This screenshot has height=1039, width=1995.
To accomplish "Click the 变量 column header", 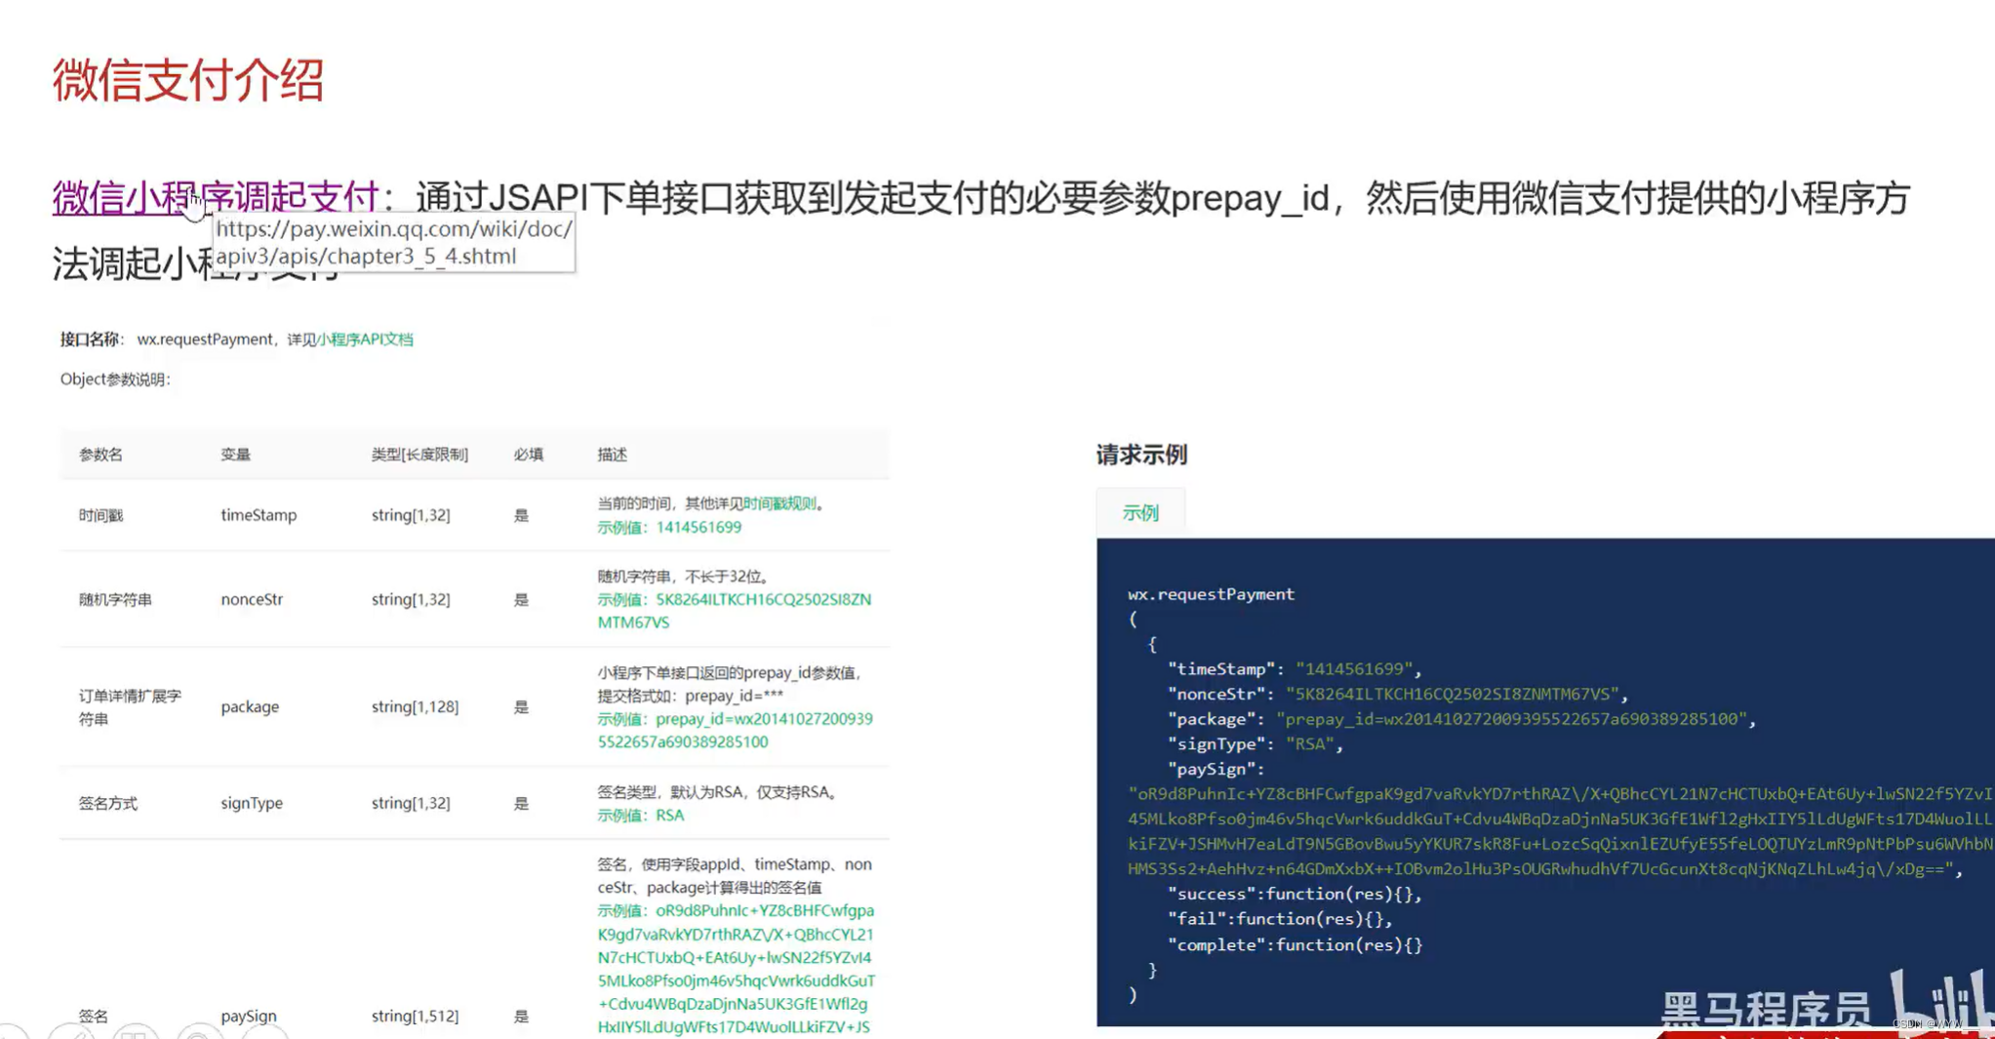I will (235, 455).
